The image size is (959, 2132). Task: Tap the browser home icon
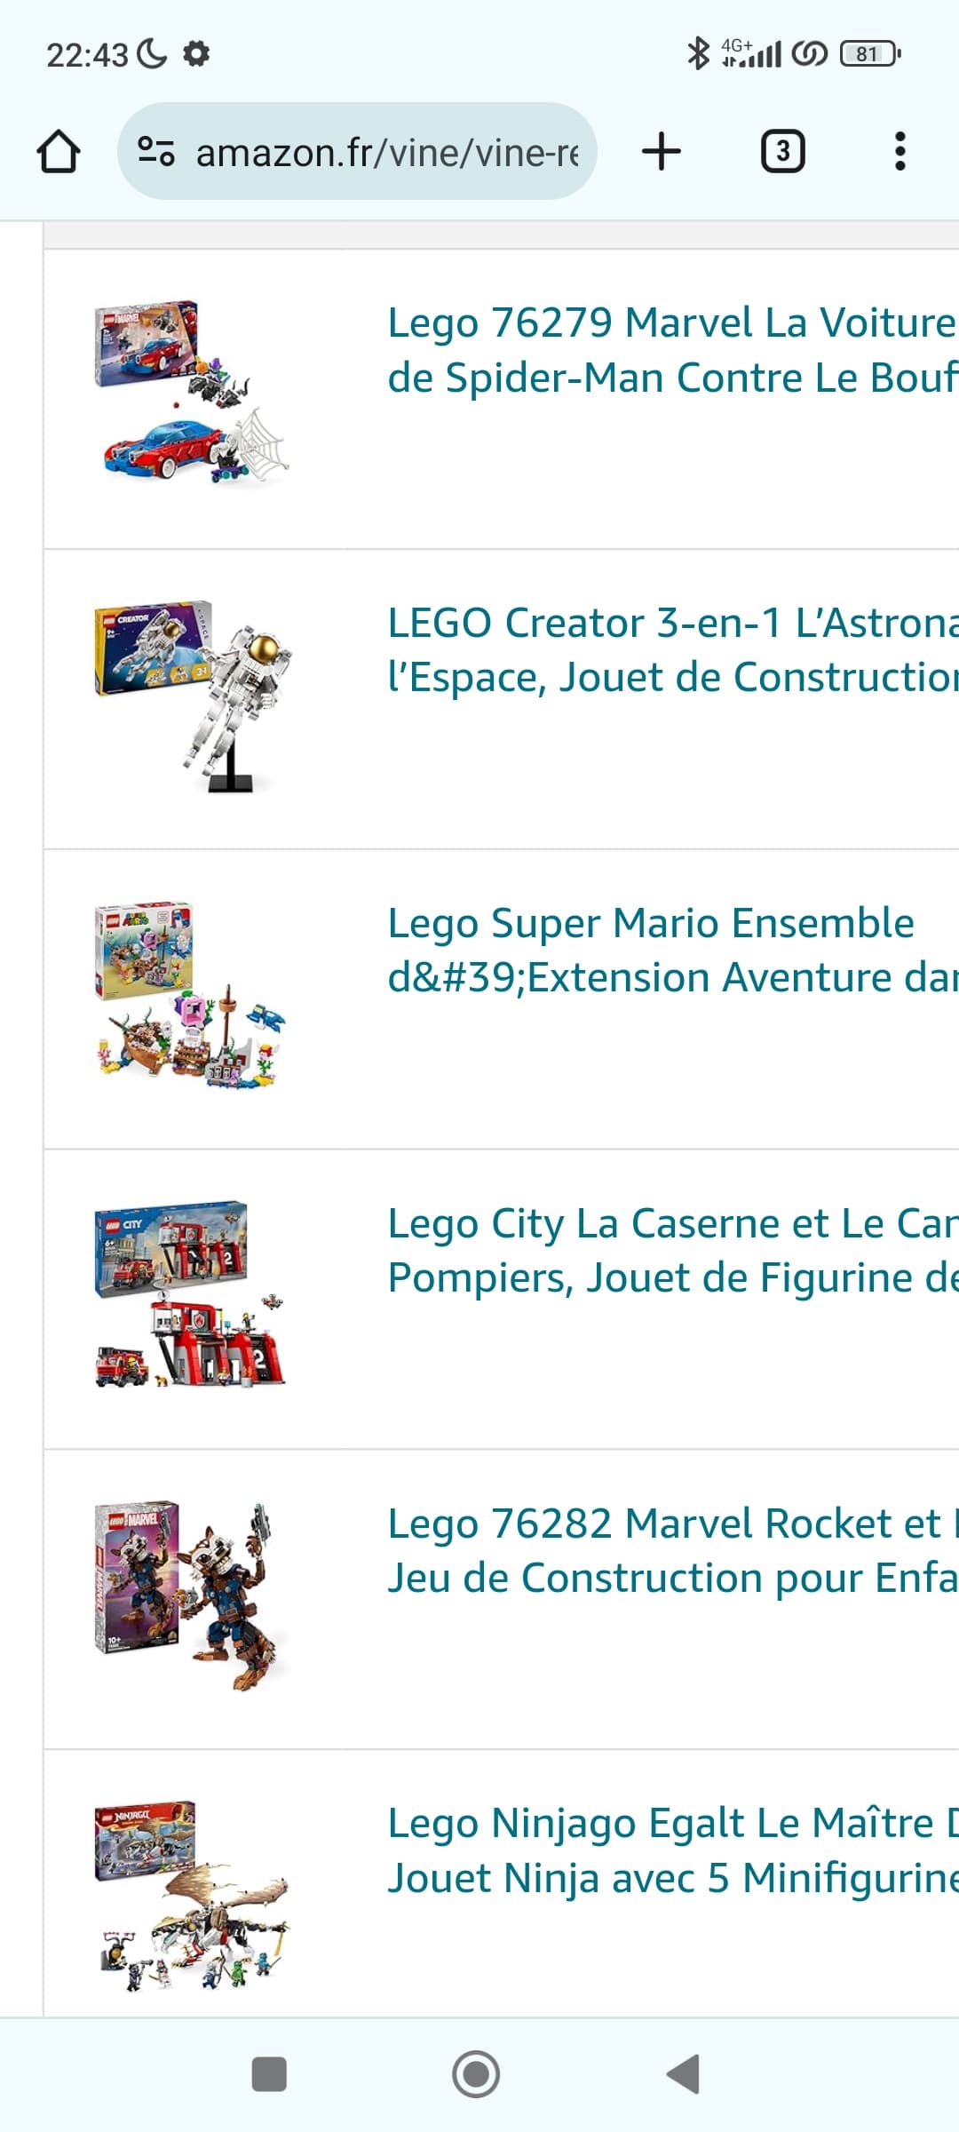(x=59, y=152)
